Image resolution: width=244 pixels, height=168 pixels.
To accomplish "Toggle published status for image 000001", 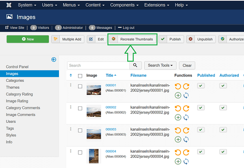I will (x=201, y=85).
